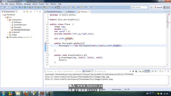Click Collapse All in Package Explorer
This screenshot has height=96, width=171.
coord(24,12)
